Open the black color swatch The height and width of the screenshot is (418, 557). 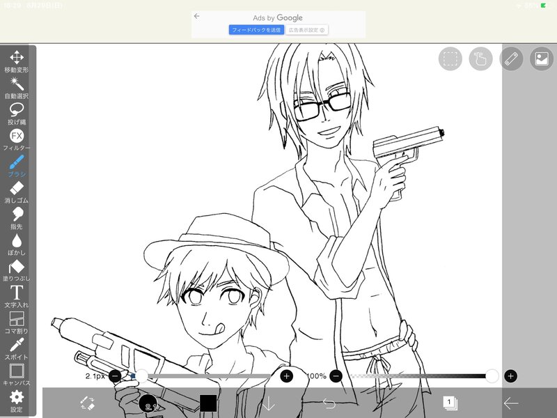point(208,403)
